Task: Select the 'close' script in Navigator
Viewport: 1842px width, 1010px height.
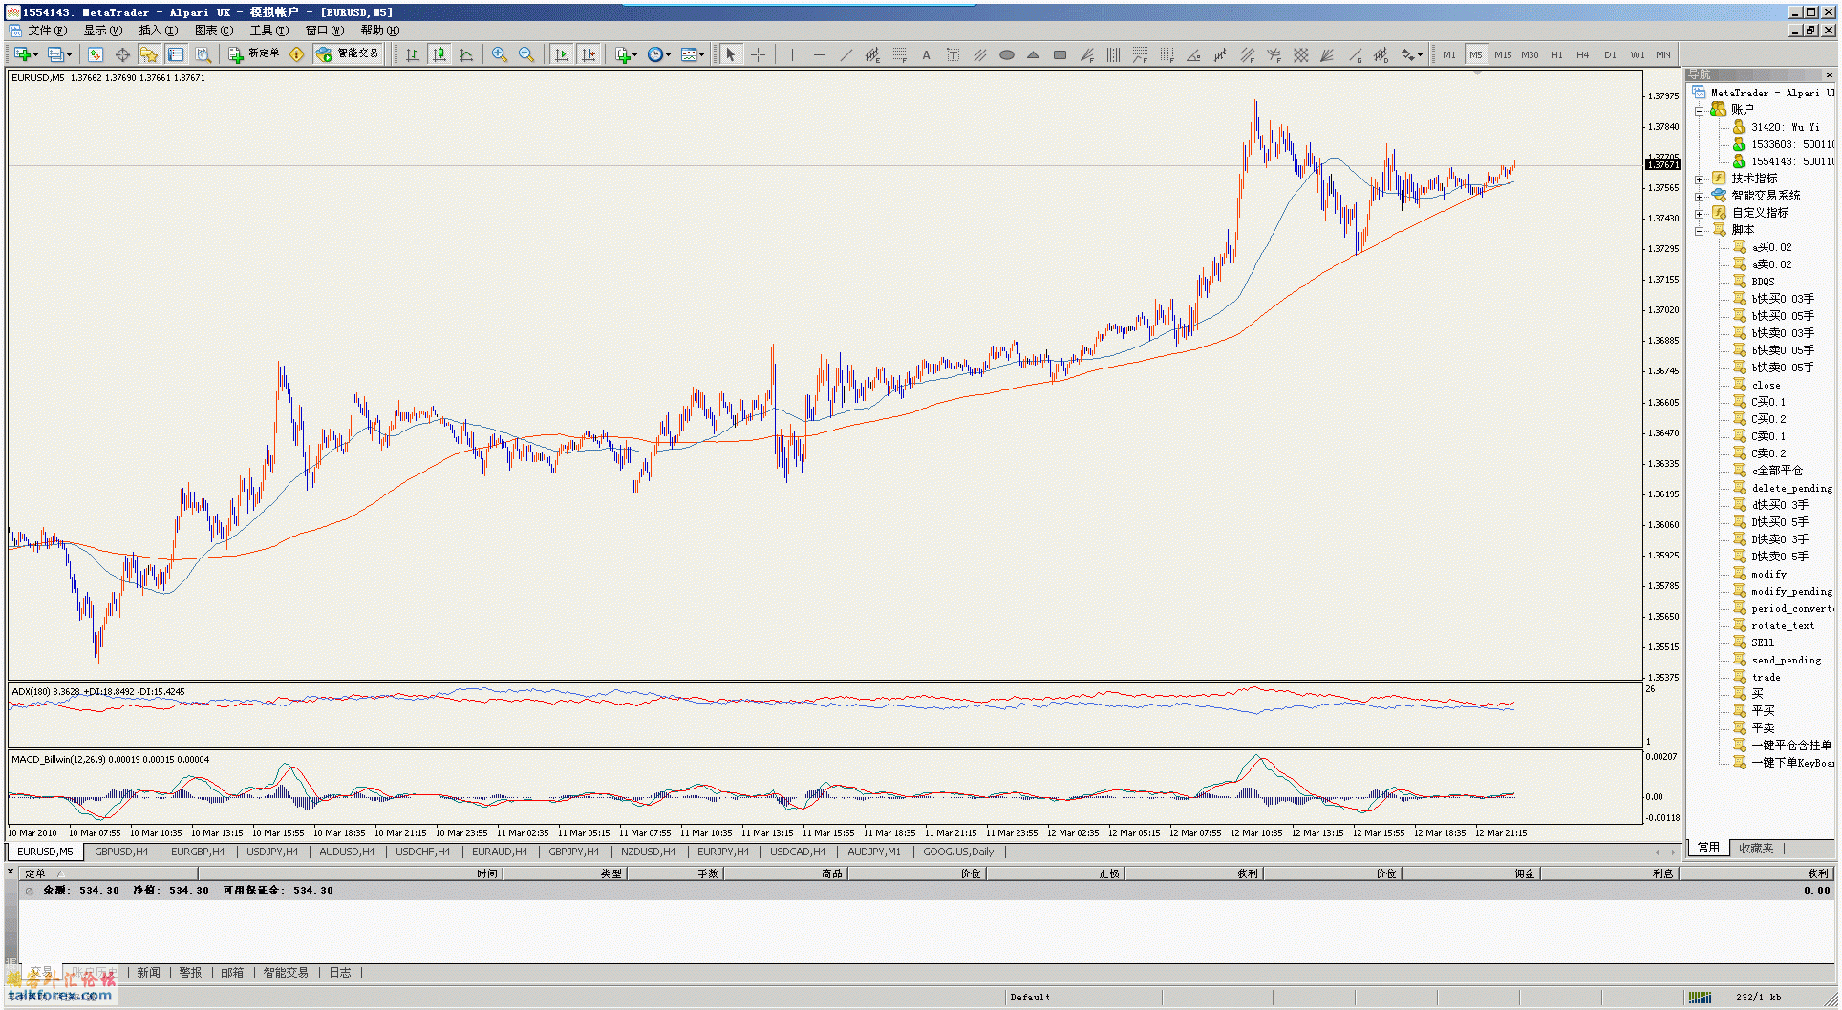Action: [1766, 385]
